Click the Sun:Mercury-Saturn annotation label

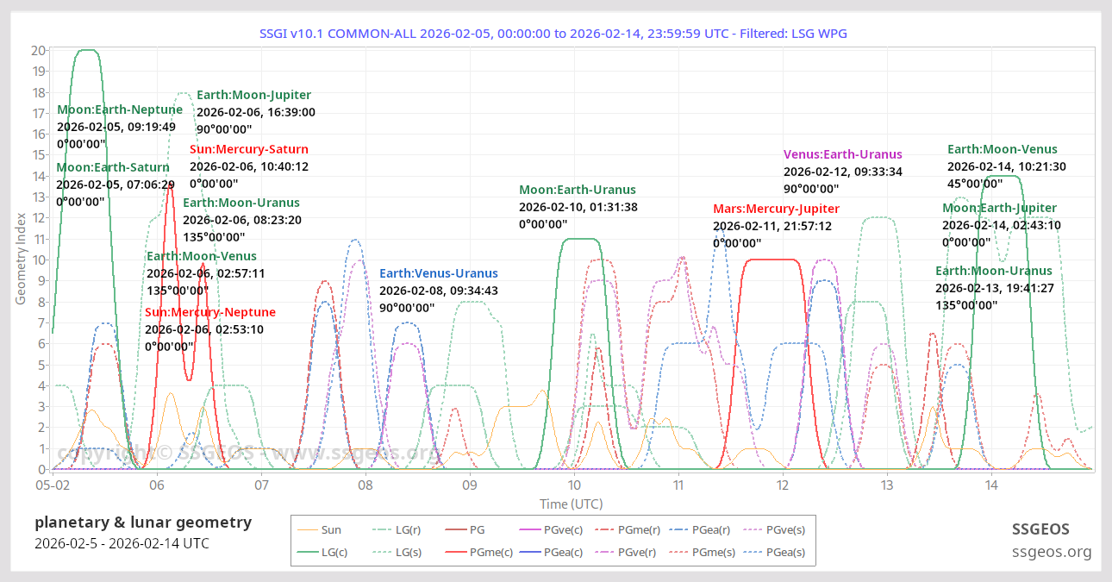click(x=248, y=149)
